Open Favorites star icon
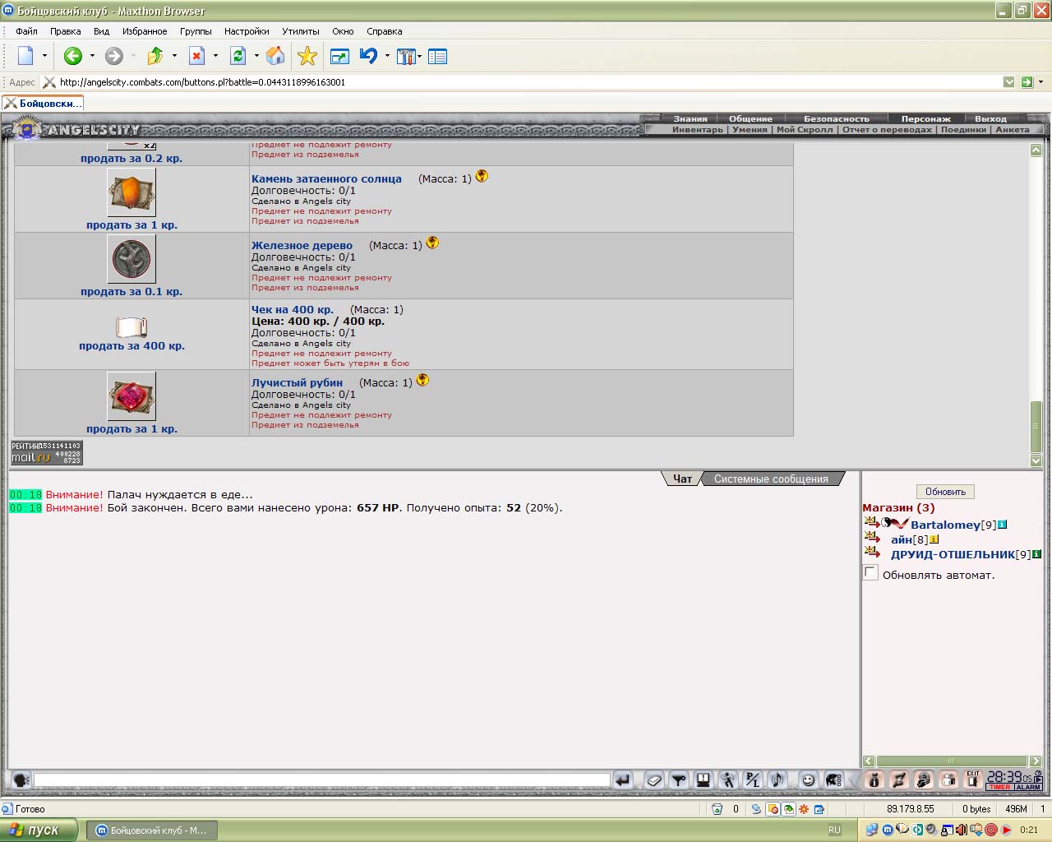The height and width of the screenshot is (842, 1052). (x=307, y=56)
